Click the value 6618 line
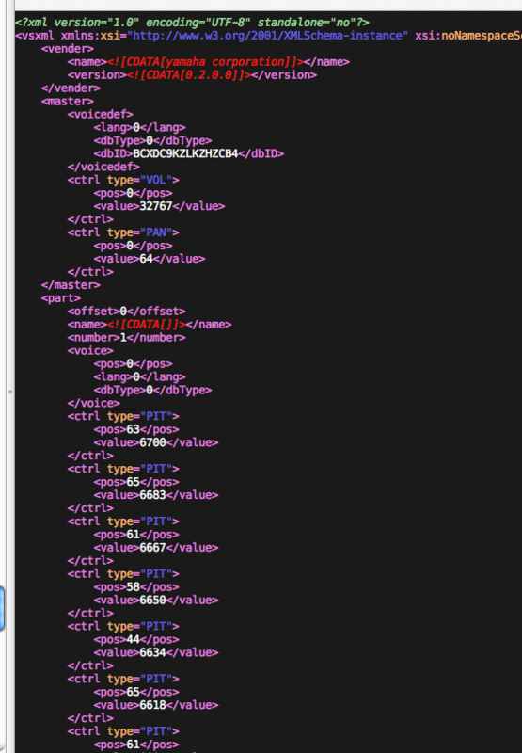 tap(156, 705)
